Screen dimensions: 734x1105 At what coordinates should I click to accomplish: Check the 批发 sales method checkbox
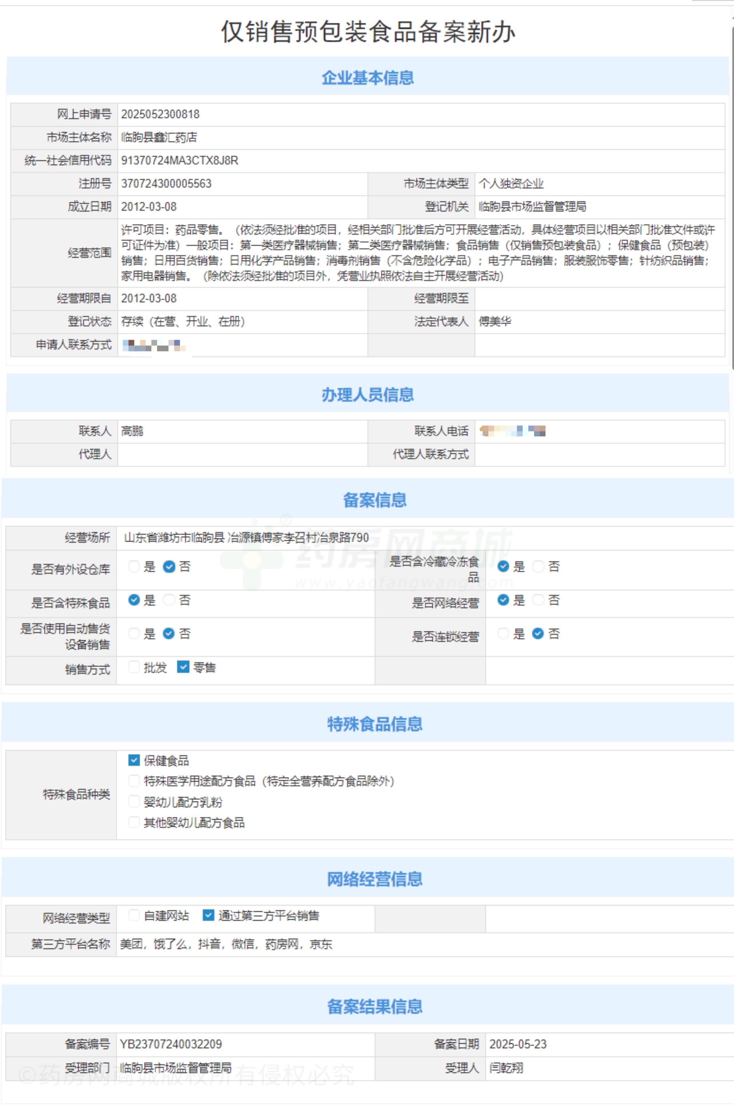tap(134, 667)
